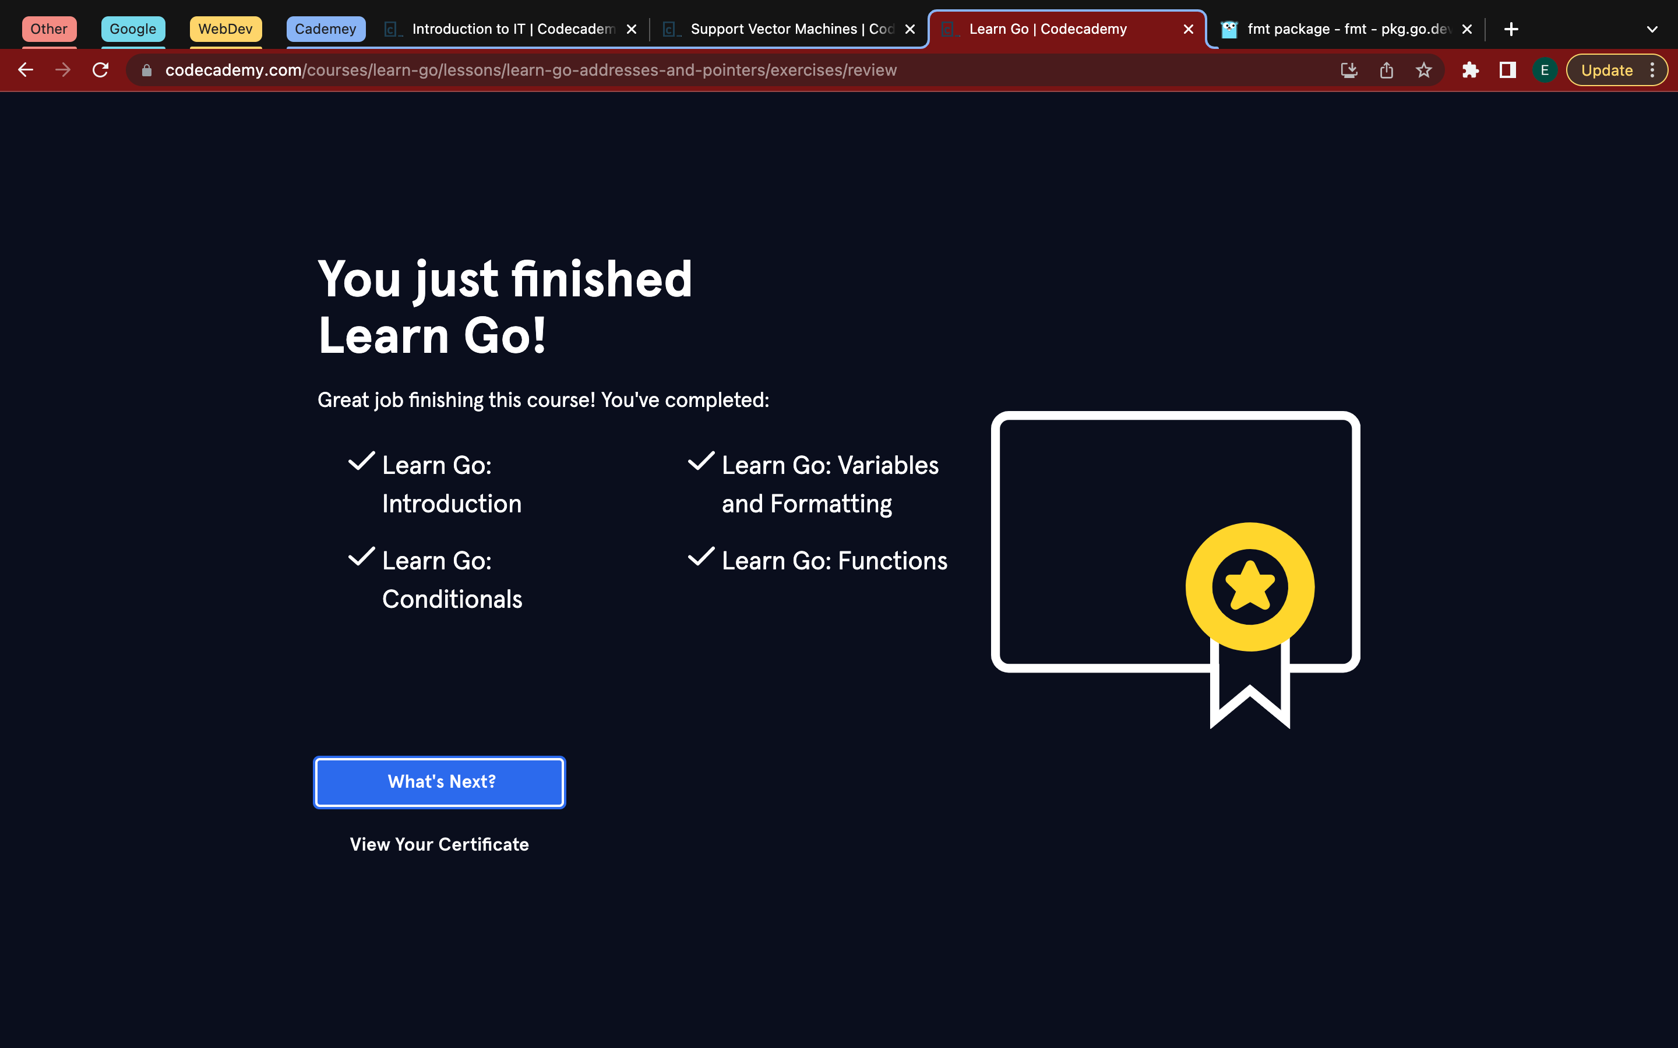Viewport: 1678px width, 1048px height.
Task: Open the extensions puzzle icon
Action: (x=1470, y=70)
